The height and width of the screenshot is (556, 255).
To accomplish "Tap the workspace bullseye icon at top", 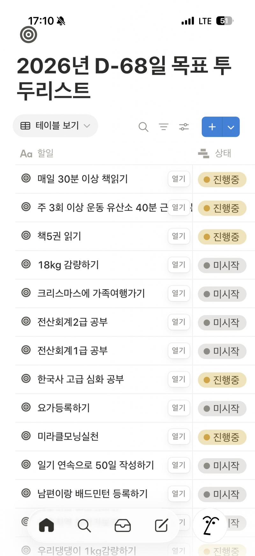I will (28, 34).
